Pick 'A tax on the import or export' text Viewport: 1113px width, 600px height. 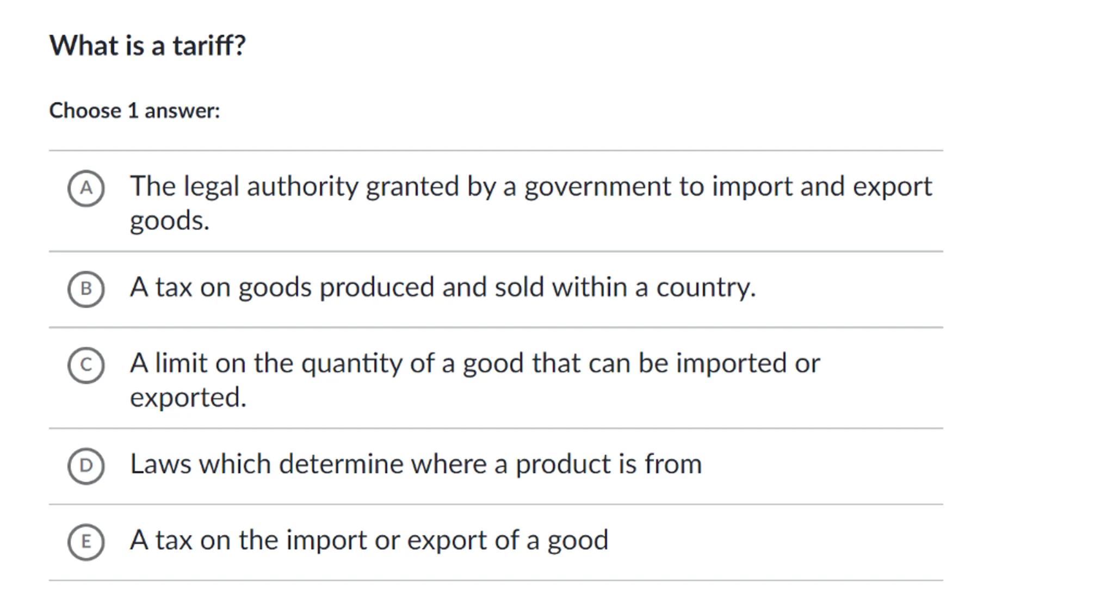(x=369, y=541)
